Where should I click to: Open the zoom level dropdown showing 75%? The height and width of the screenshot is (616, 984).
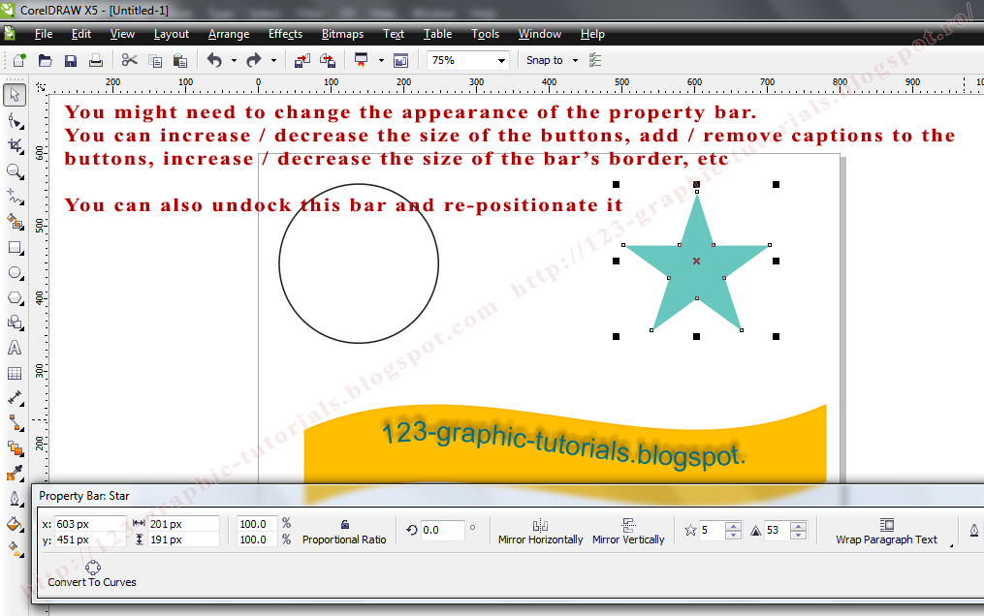(503, 59)
